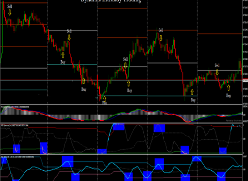Click current price tag on the right axis
The width and height of the screenshot is (248, 181).
coord(245,81)
